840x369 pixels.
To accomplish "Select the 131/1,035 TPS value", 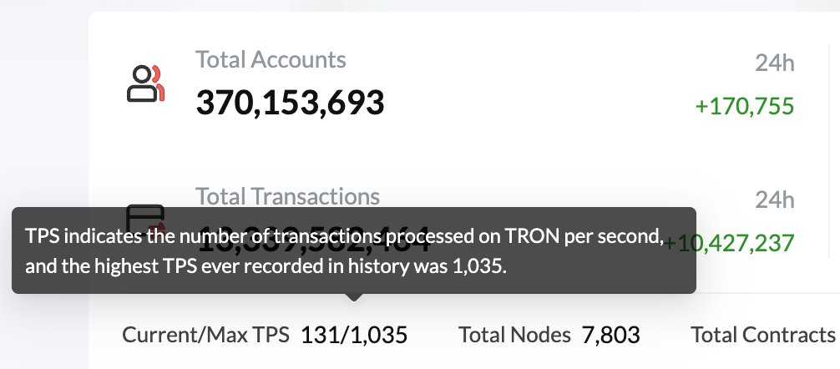I will tap(354, 336).
